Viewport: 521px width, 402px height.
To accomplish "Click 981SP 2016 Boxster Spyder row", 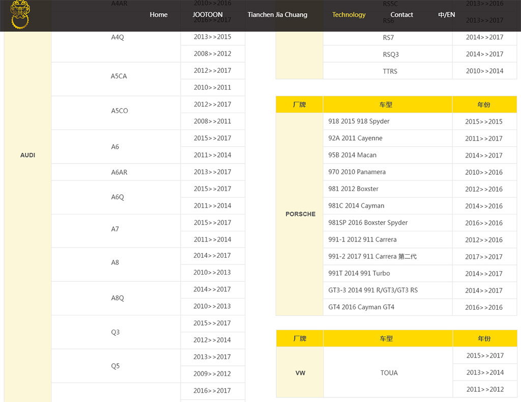I will (387, 223).
